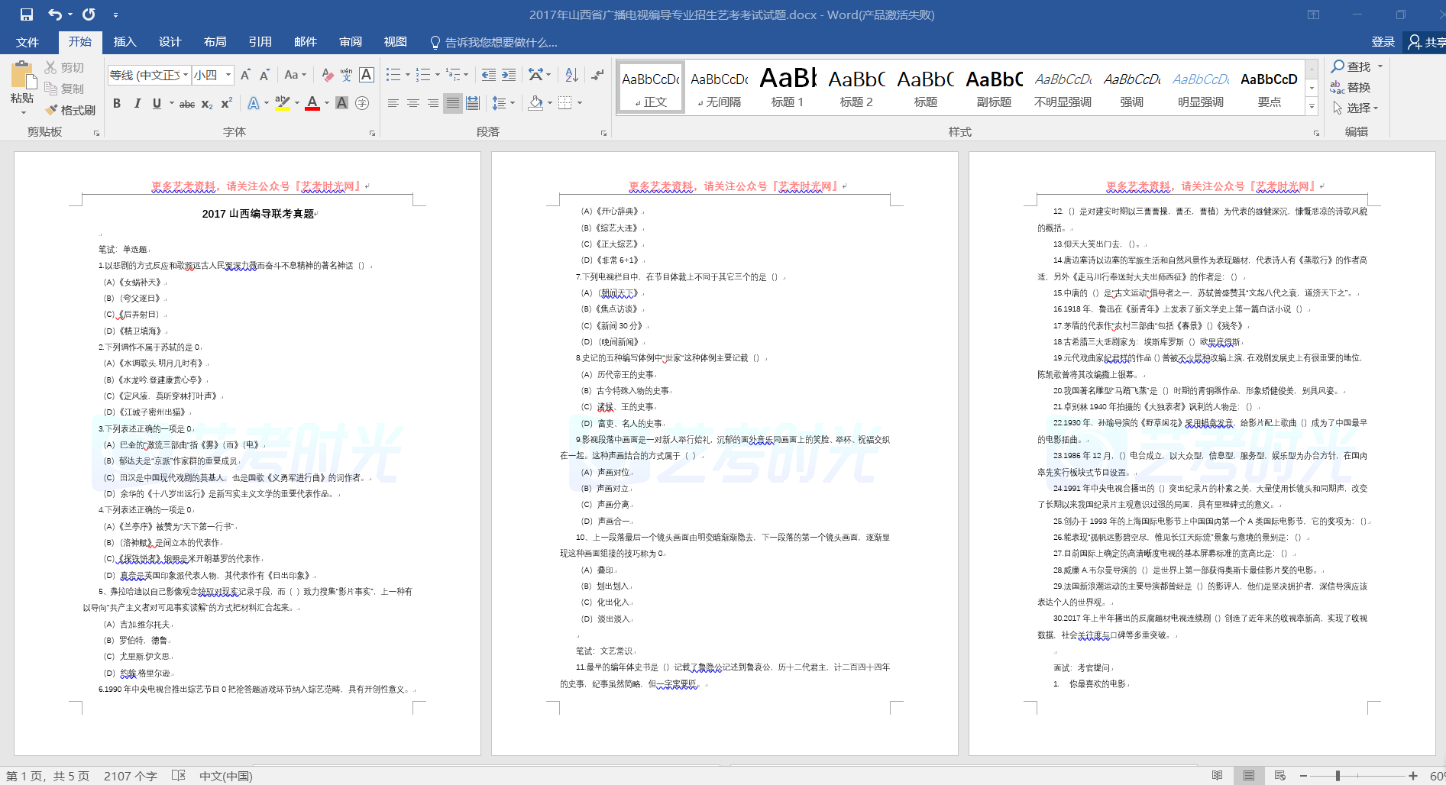Viewport: 1446px width, 785px height.
Task: Click 登录 to sign in
Action: pos(1383,42)
